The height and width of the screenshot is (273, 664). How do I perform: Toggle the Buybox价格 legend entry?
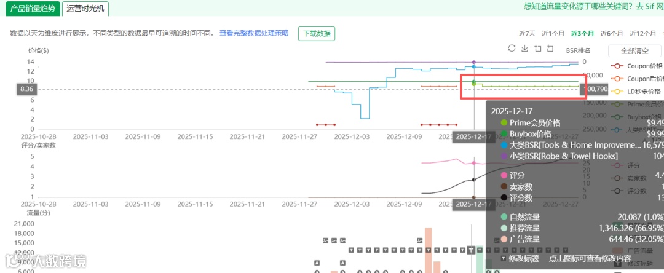(638, 117)
